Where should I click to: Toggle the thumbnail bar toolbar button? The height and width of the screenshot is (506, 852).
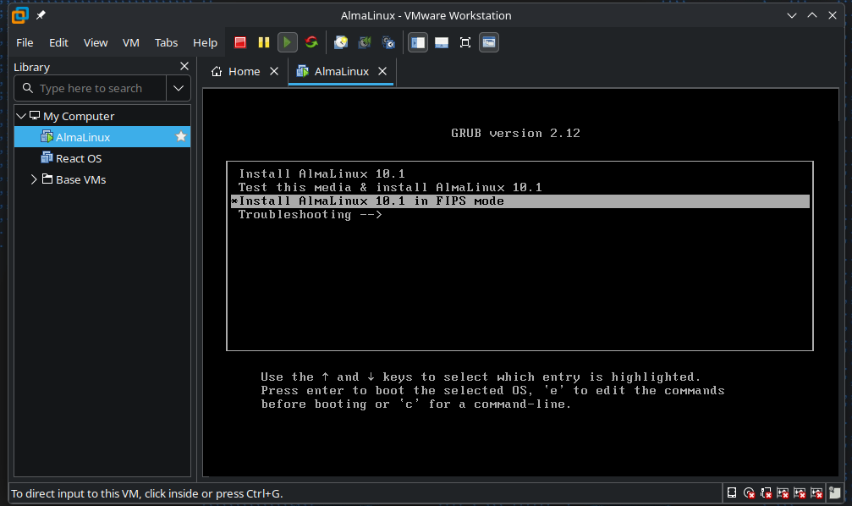(441, 42)
